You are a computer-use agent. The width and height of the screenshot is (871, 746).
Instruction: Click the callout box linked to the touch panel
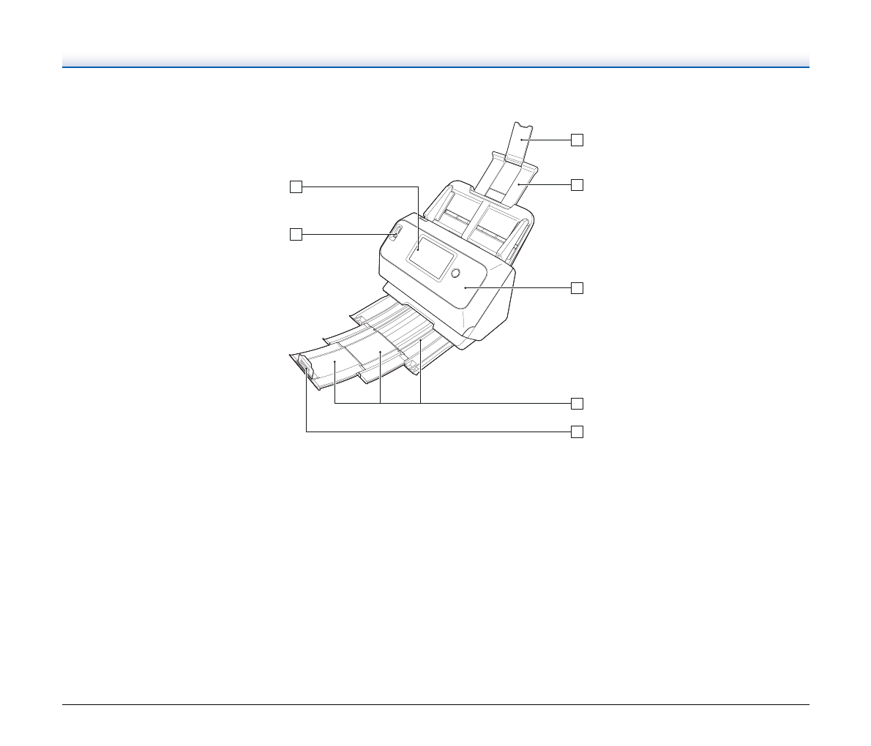pyautogui.click(x=295, y=187)
